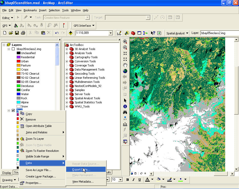Click the Layer name field on Spatial Analyst toolbar
Viewport: 239px width, 189px height.
(x=220, y=33)
